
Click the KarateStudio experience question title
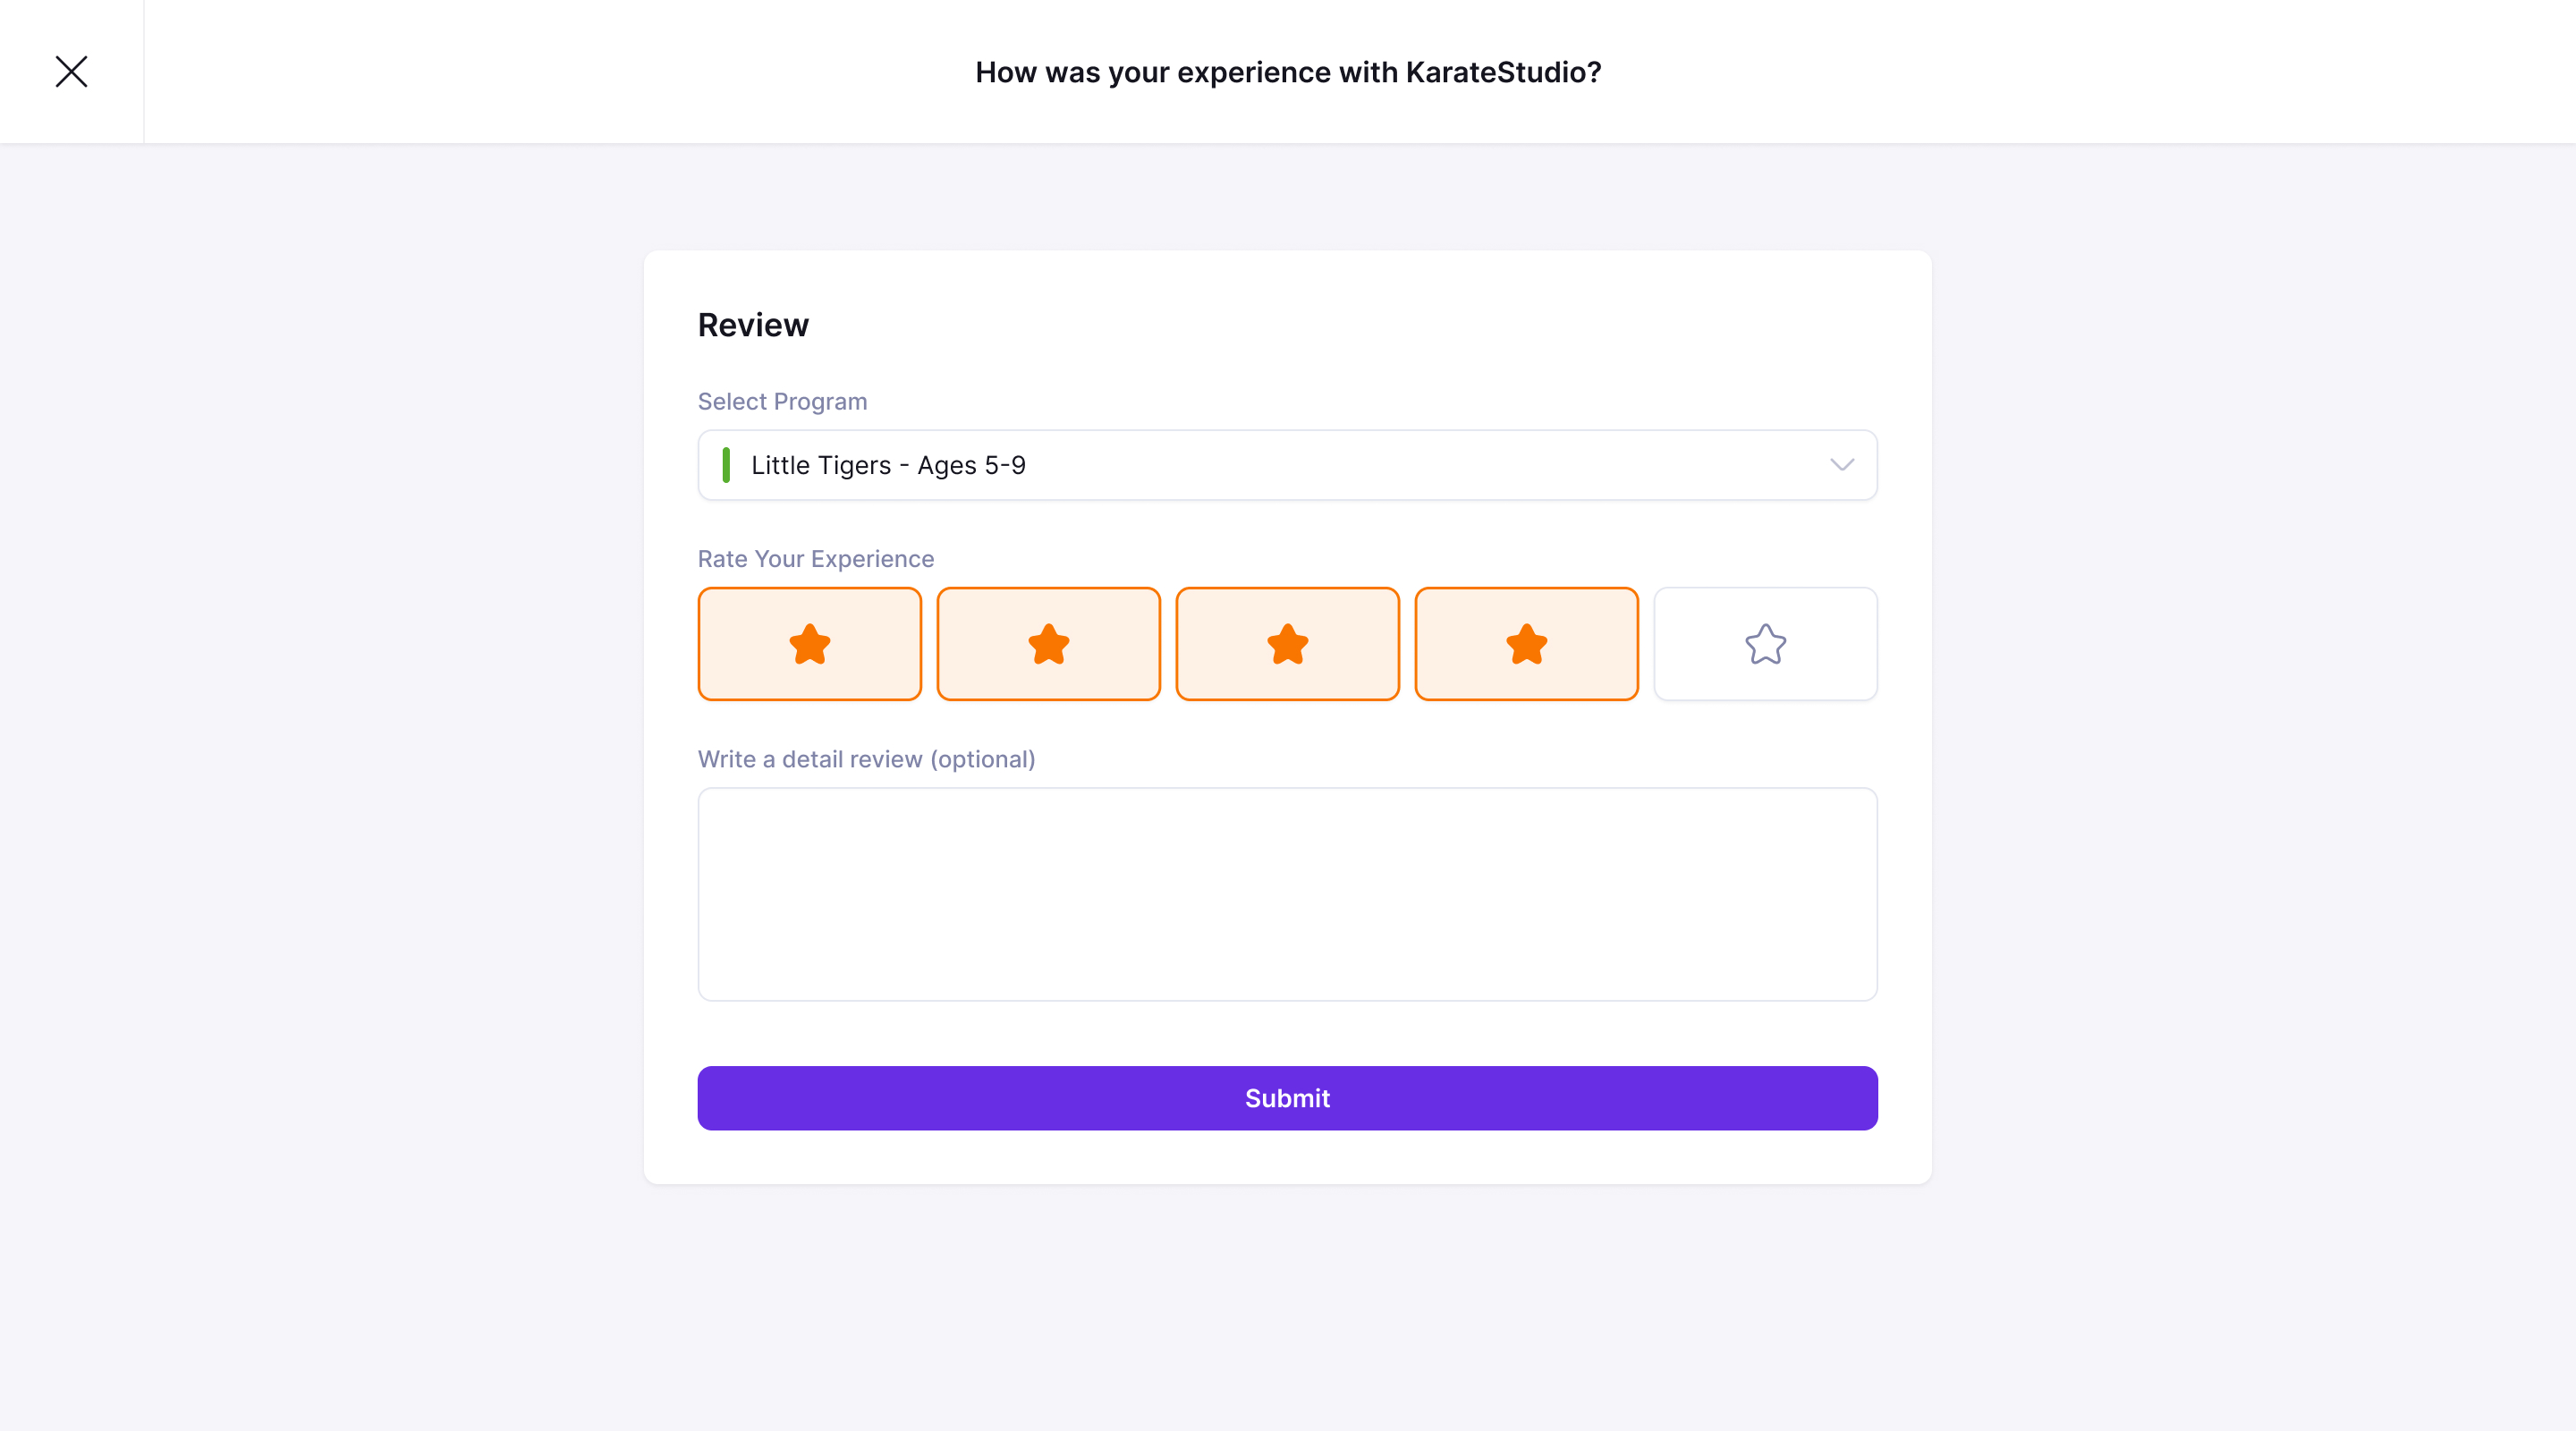1288,72
